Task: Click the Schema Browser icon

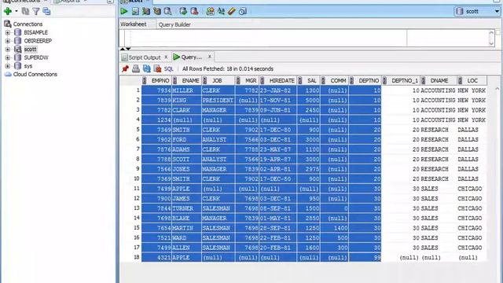Action: 47,11
